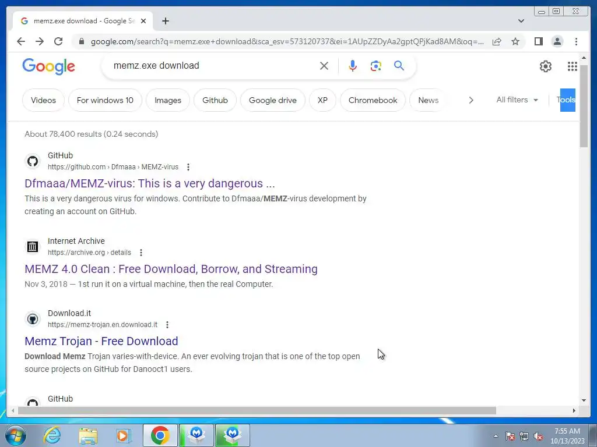Click into the search query field
This screenshot has height=447, width=597.
pyautogui.click(x=213, y=65)
